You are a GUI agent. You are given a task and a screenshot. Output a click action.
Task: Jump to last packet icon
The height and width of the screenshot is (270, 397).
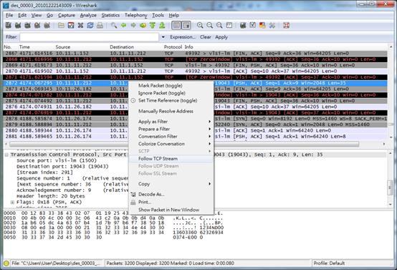[x=162, y=25]
